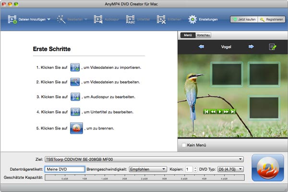This screenshot has height=192, width=288.
Task: Select the top-right menu thumbnail frame
Action: tap(264, 74)
